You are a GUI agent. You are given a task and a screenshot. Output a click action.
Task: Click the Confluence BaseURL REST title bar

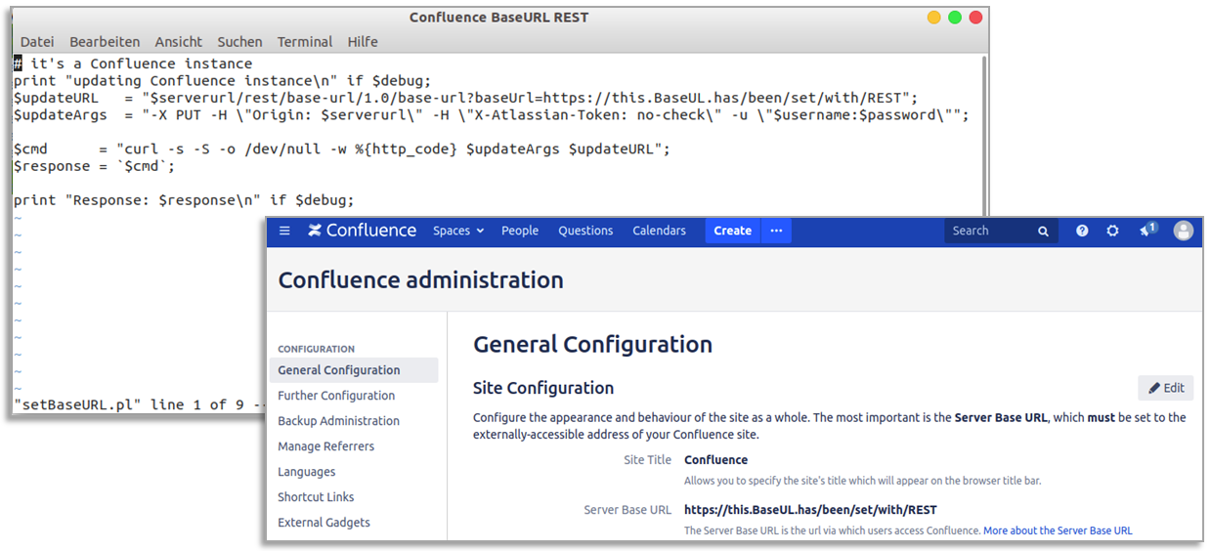(x=498, y=18)
